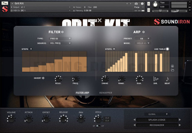Image resolution: width=192 pixels, height=133 pixels.
Task: Click the SWING arp knob
Action: (x=105, y=79)
